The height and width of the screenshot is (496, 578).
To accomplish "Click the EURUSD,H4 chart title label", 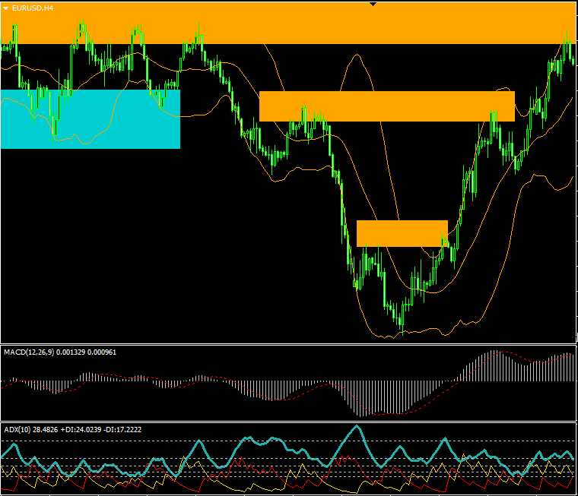I will 33,8.
